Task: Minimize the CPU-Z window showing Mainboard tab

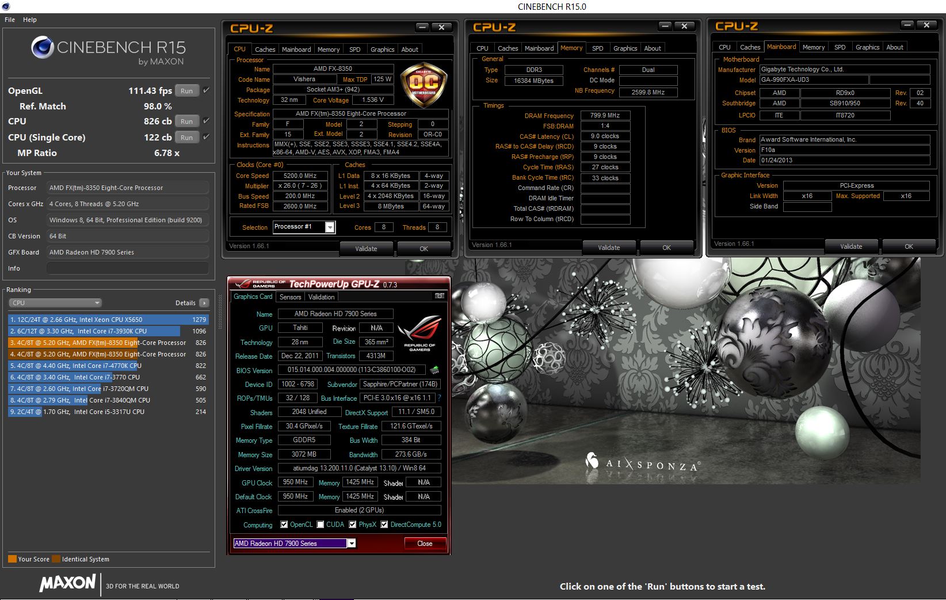Action: coord(907,25)
